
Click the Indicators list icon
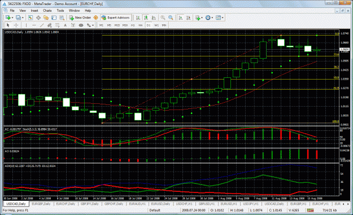pyautogui.click(x=198, y=17)
